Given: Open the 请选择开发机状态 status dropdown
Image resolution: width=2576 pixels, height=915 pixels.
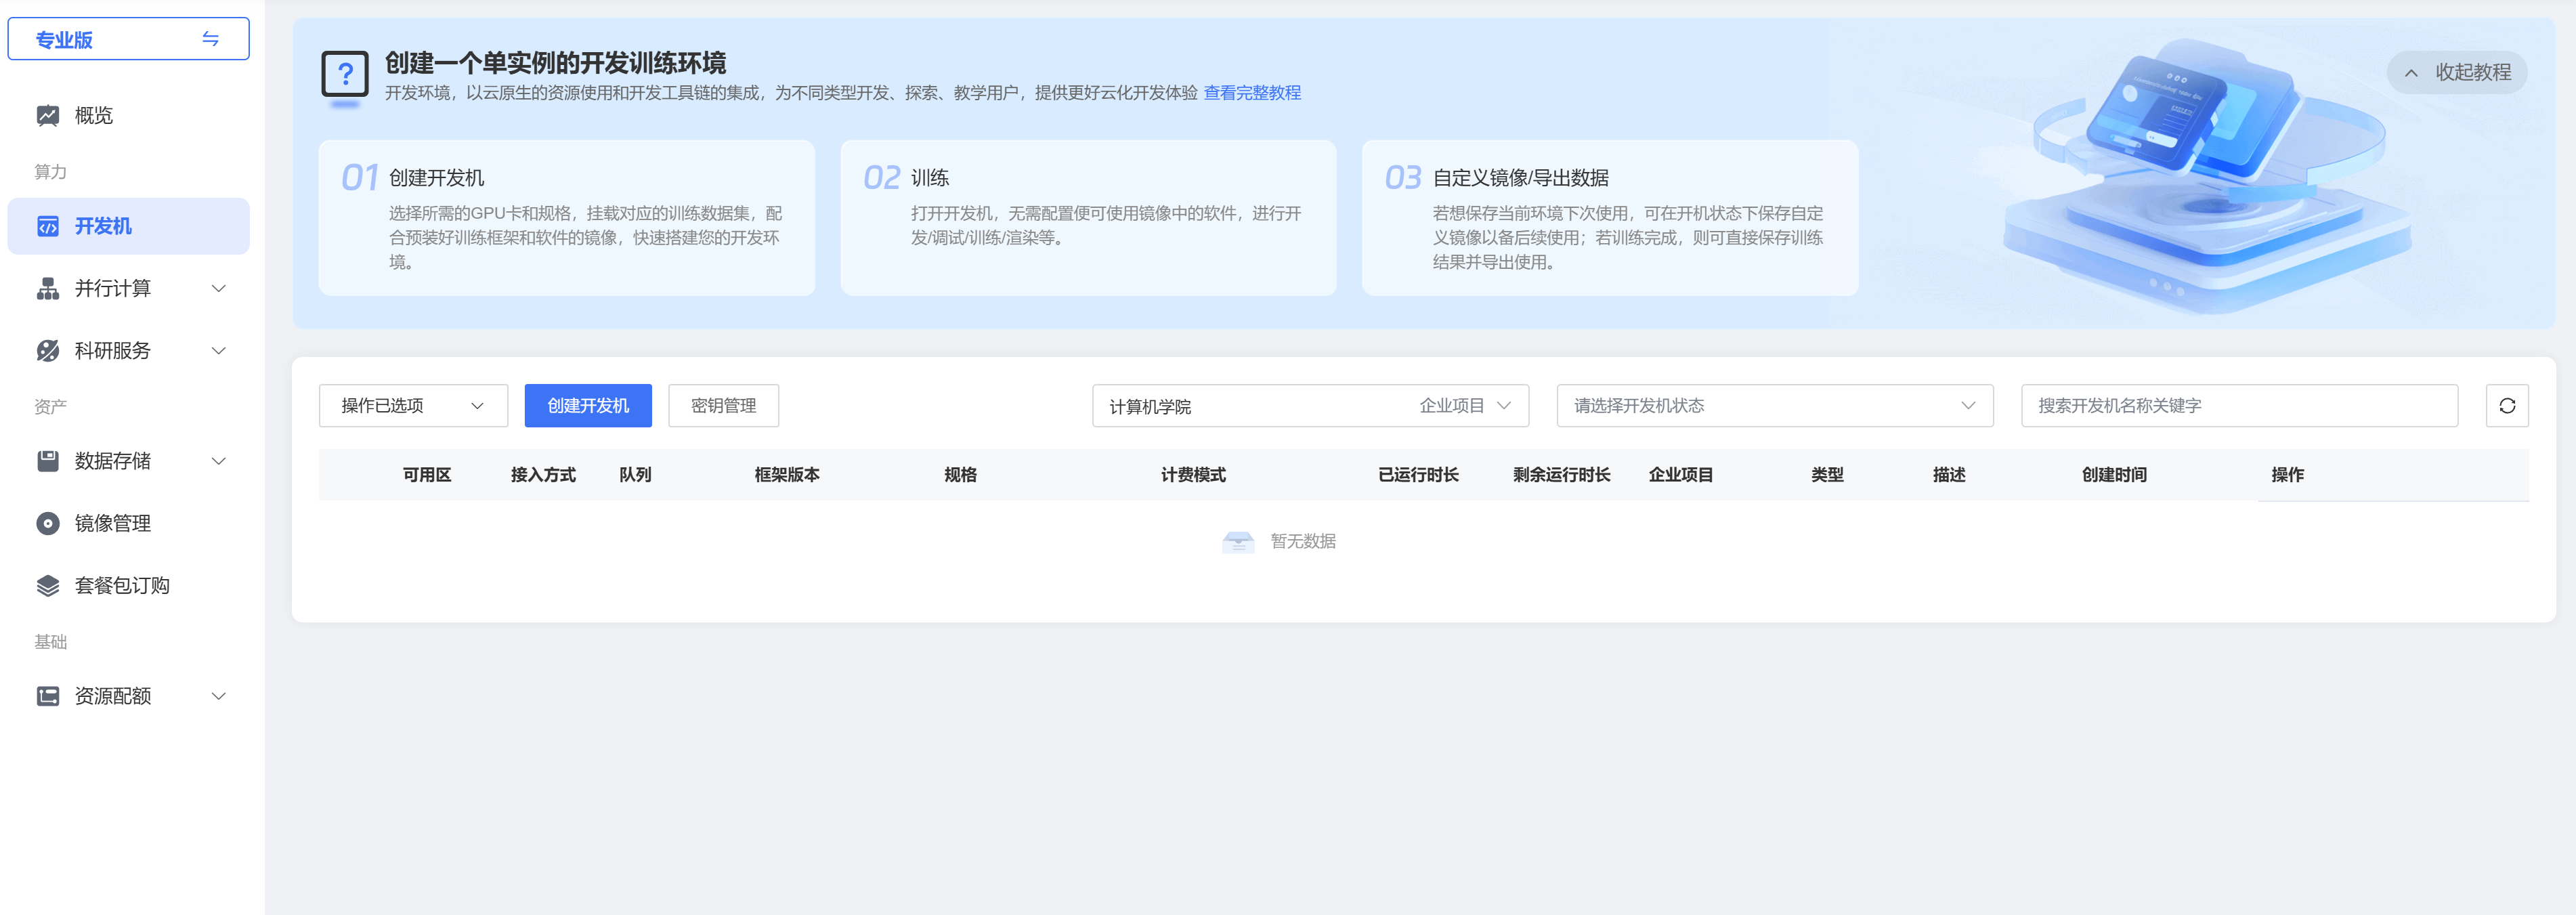Looking at the screenshot, I should coord(1774,406).
